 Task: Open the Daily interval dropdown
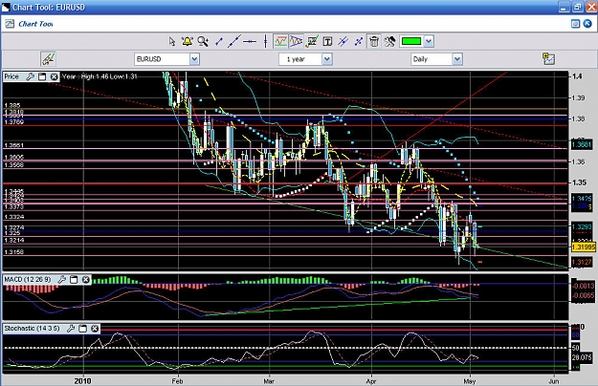[x=457, y=59]
